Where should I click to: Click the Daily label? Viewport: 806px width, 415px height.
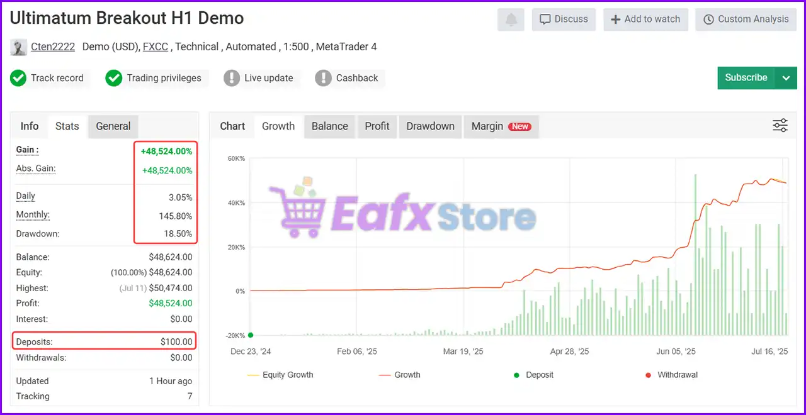26,196
